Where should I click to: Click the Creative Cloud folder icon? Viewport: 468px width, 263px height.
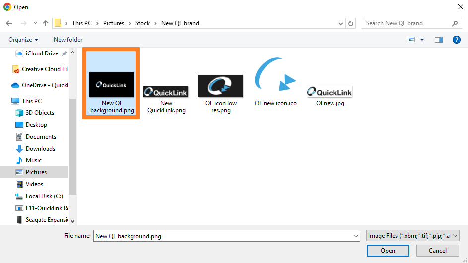tap(16, 69)
